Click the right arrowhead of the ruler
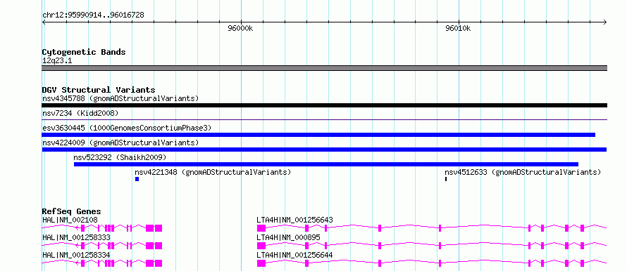The height and width of the screenshot is (271, 627). click(x=605, y=22)
